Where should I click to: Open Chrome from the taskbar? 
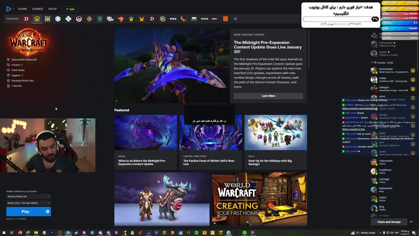pyautogui.click(x=28, y=233)
